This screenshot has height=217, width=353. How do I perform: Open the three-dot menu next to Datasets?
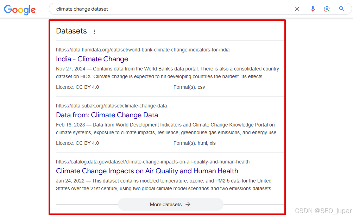(94, 32)
